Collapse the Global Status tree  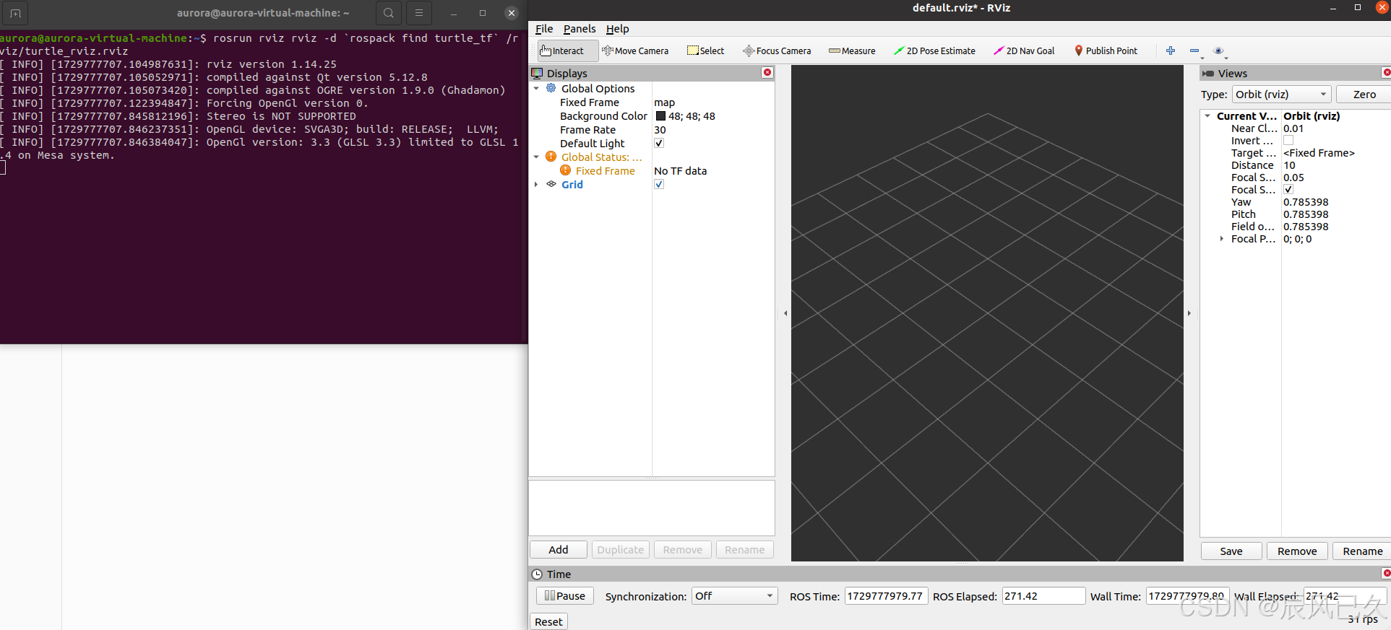tap(536, 157)
